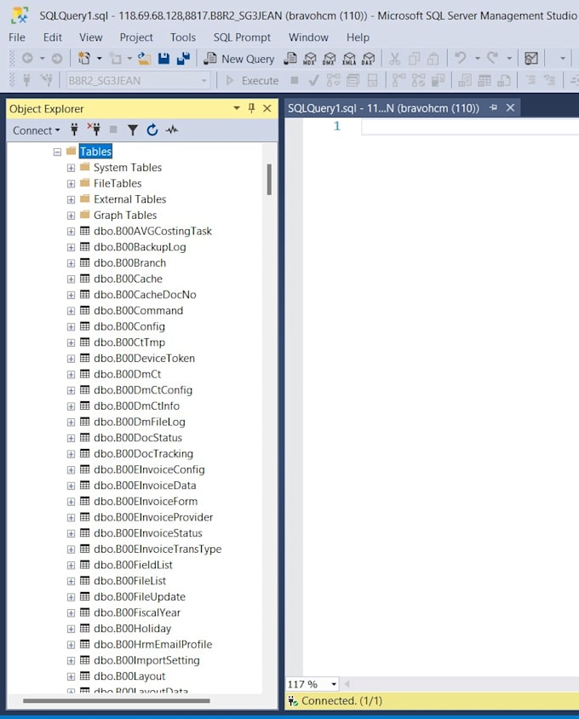Refresh the Object Explorer tree

tap(152, 130)
